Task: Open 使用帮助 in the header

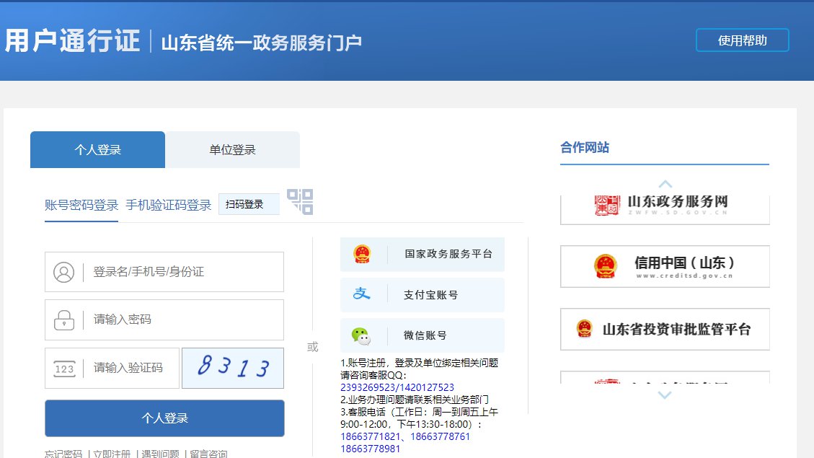Action: click(x=742, y=40)
